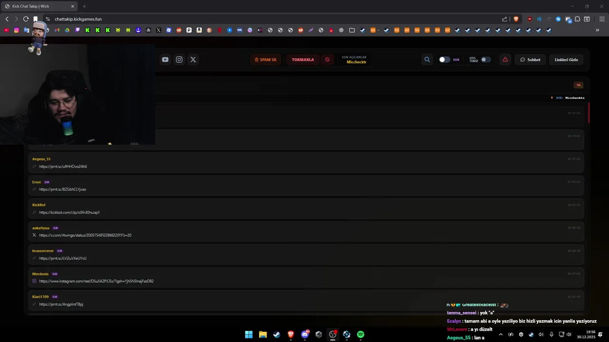Screen dimensions: 609x342
Task: Toggle the OTO TEMİZ switch
Action: 486,60
